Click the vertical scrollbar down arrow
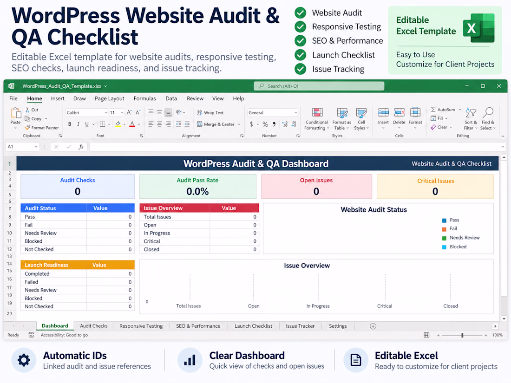This screenshot has width=511, height=383. click(504, 318)
